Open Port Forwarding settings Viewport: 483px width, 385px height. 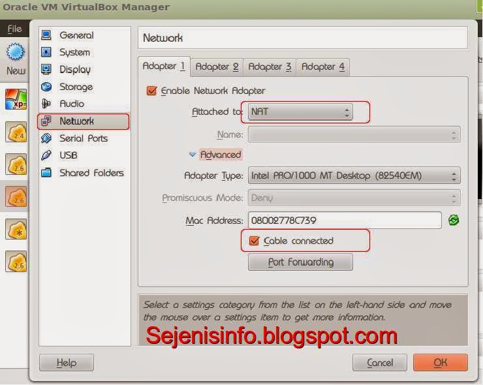300,262
